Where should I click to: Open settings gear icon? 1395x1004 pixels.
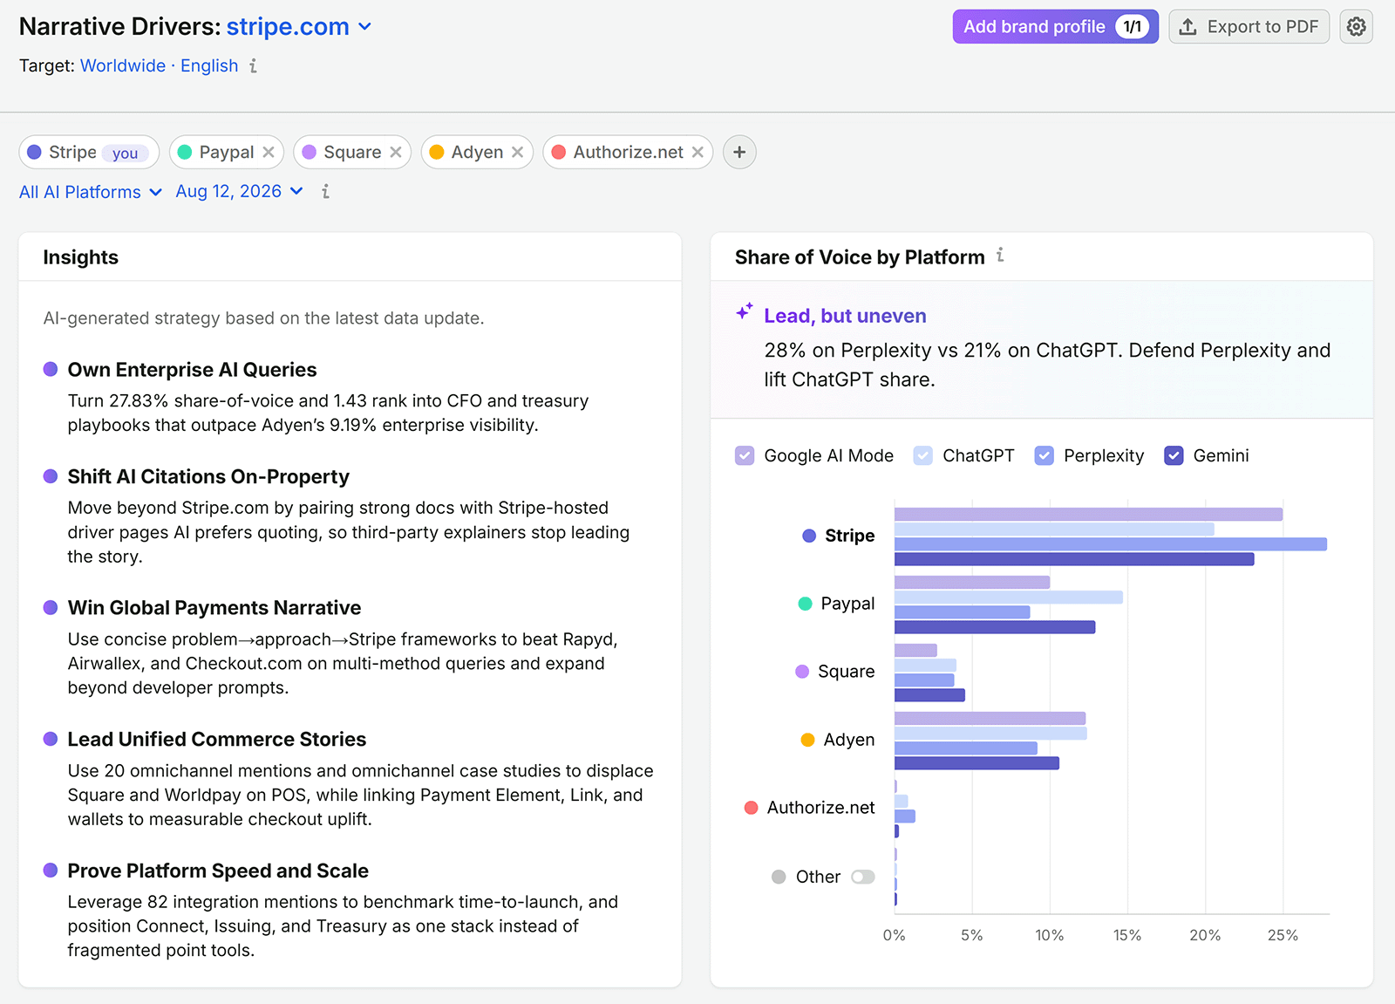coord(1357,27)
